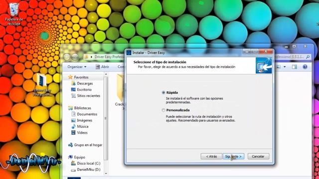This screenshot has height=179, width=319.
Task: Click search magnifier in Explorer
Action: coord(308,57)
